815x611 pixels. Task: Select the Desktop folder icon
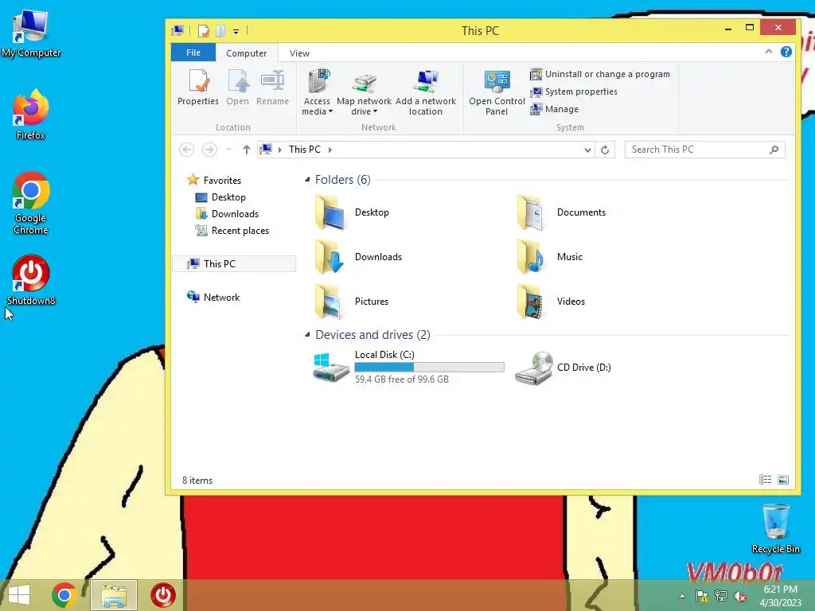tap(330, 212)
